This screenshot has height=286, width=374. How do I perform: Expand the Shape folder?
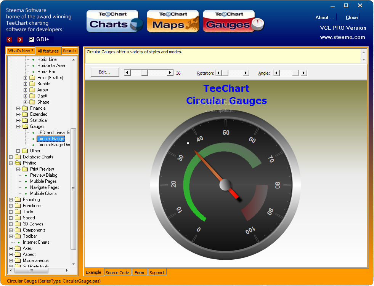[x=25, y=102]
